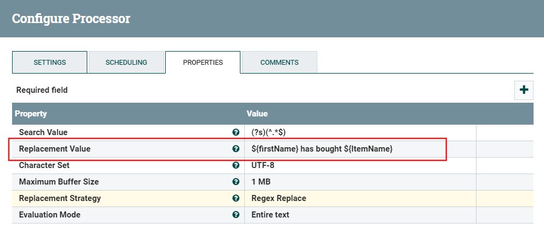Select the Replacement Strategy property name
The width and height of the screenshot is (544, 240).
60,198
